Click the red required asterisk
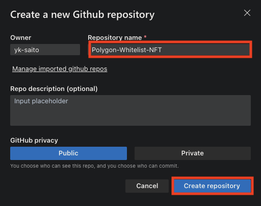The height and width of the screenshot is (206, 261). coord(145,36)
